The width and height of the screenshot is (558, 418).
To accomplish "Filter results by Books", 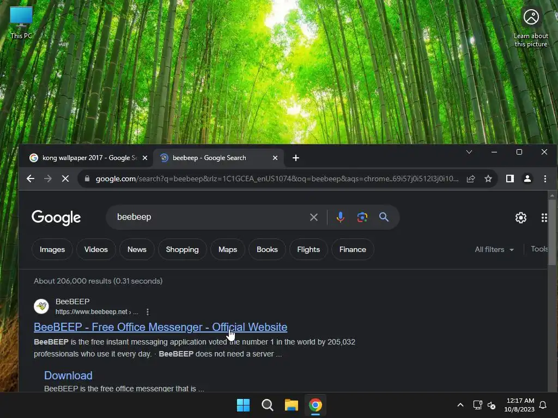I will (267, 249).
